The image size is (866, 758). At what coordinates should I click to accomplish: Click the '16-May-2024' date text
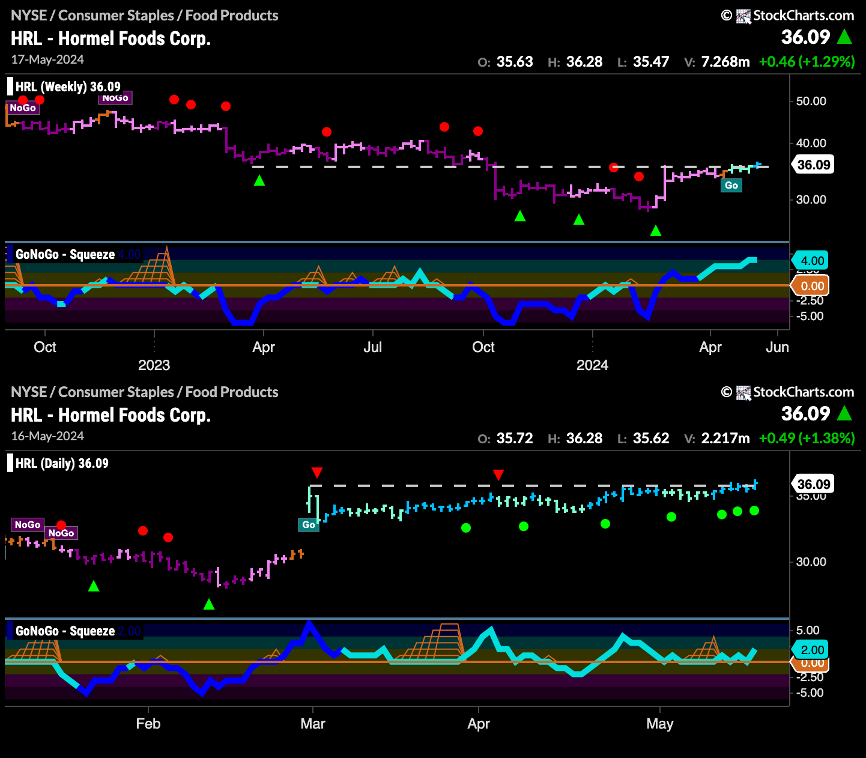47,436
